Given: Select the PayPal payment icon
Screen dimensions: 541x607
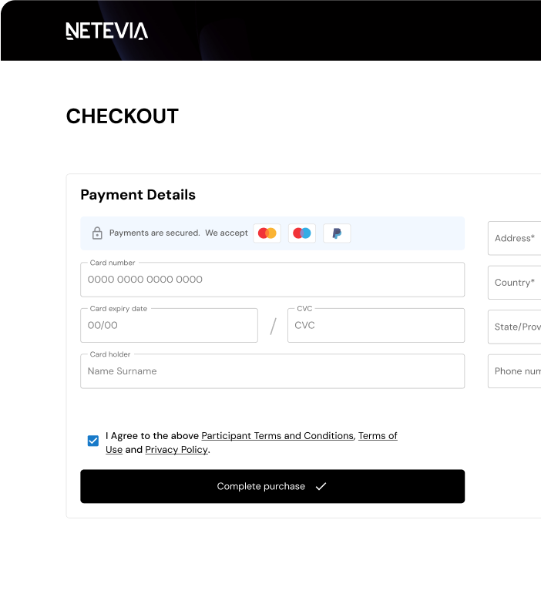Looking at the screenshot, I should 337,233.
